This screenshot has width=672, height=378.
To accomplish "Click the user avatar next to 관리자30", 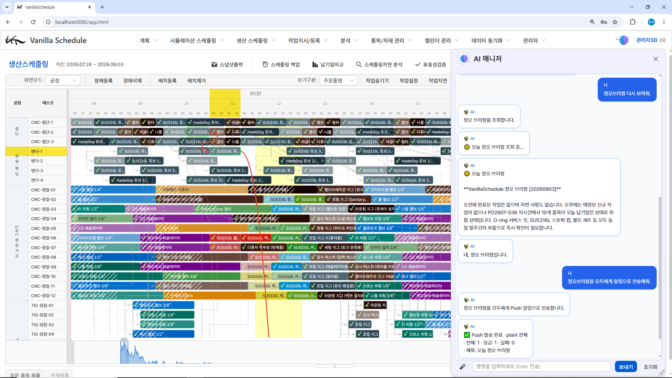I will 623,40.
